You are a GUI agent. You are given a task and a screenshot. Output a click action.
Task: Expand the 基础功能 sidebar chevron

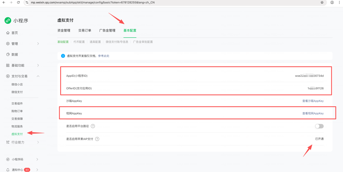click(38, 65)
